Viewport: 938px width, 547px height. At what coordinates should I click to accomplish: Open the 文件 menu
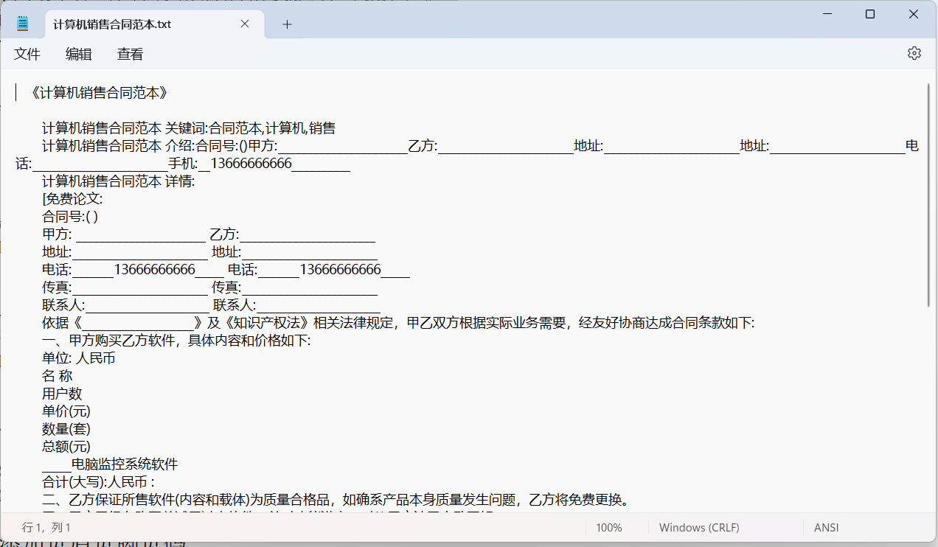click(x=27, y=53)
